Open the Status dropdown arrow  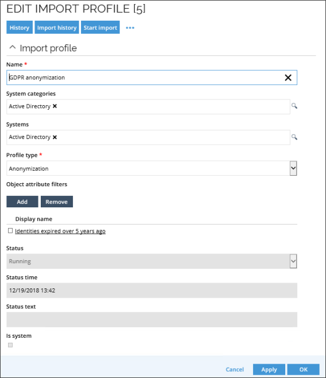click(x=293, y=261)
